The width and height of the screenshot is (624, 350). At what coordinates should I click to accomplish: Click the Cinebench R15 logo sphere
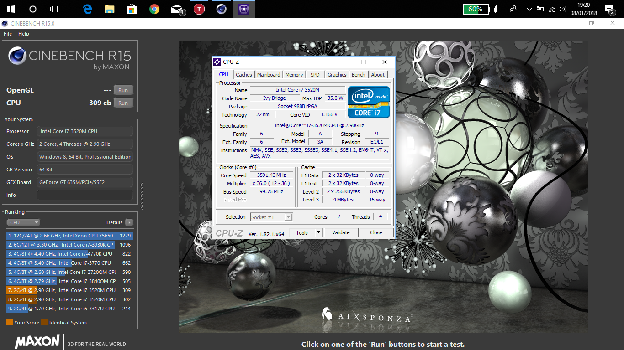[17, 57]
